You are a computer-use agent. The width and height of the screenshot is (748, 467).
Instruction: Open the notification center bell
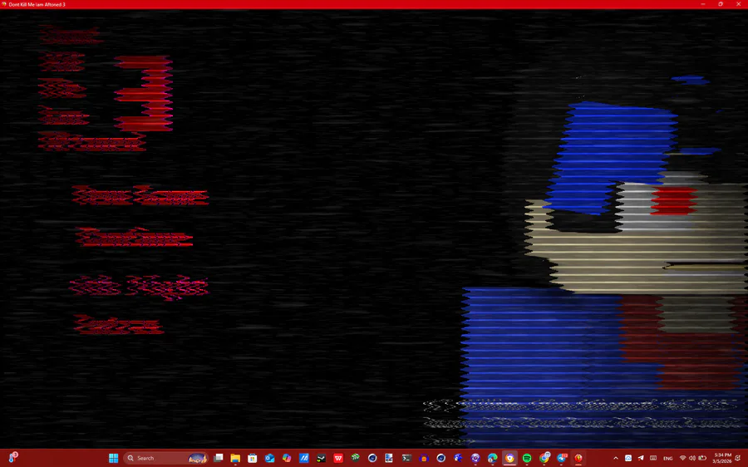coord(738,459)
